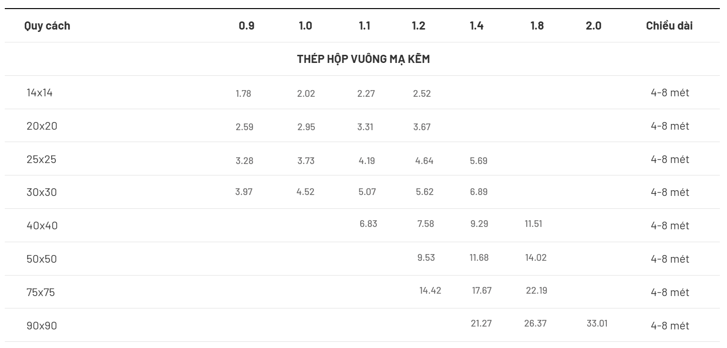This screenshot has height=348, width=727.
Task: Click the 22.19 weight value
Action: coord(536,290)
